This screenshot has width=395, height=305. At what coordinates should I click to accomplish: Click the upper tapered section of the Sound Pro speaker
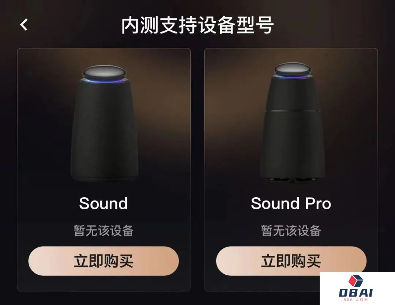pyautogui.click(x=292, y=94)
